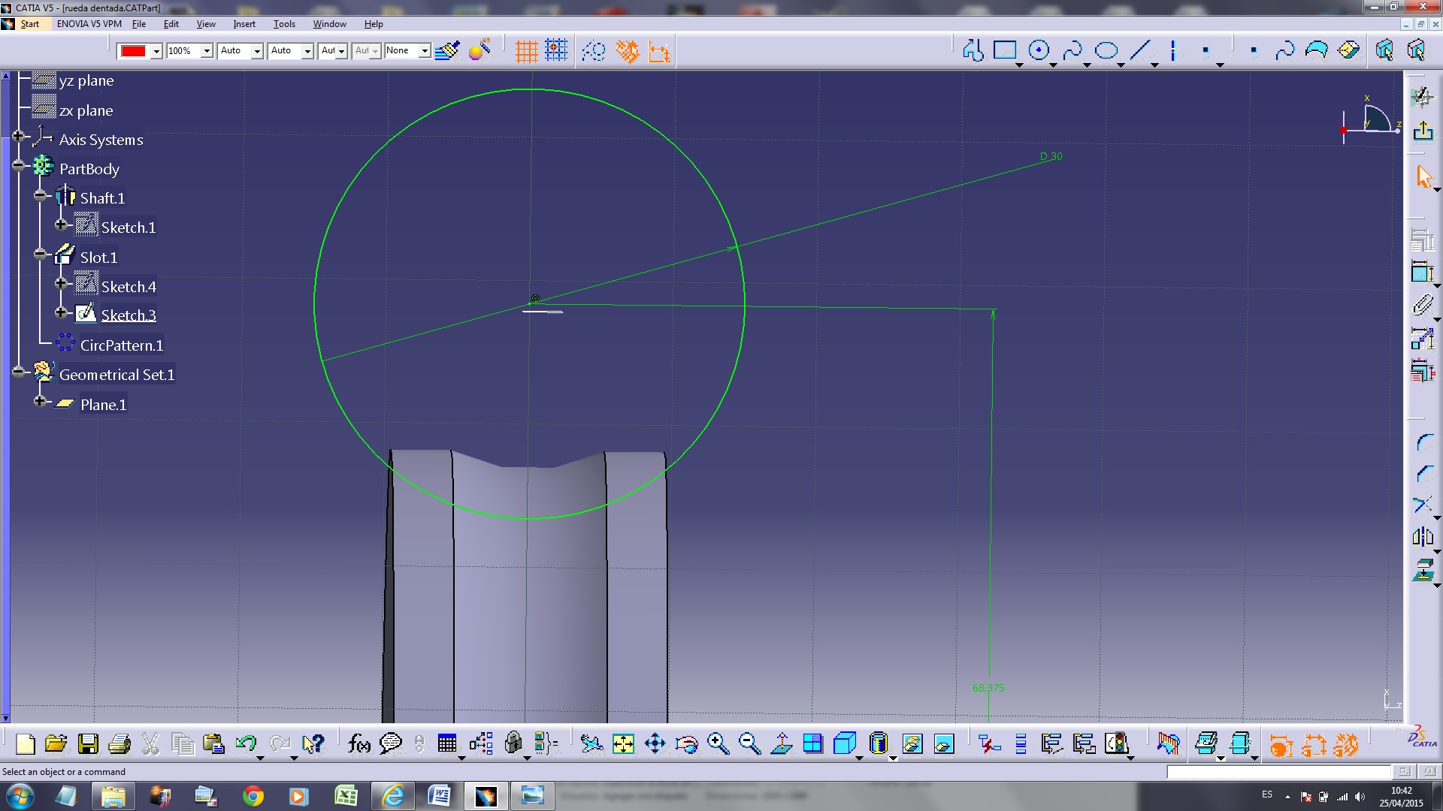1443x811 pixels.
Task: Click the Exit Workbench icon
Action: click(1423, 131)
